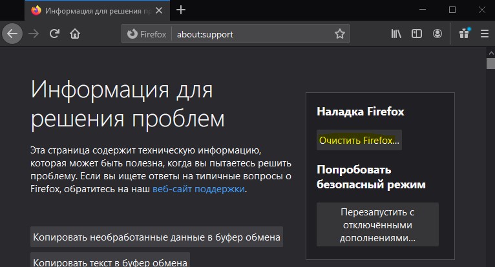This screenshot has height=267, width=495.
Task: Click the Firefox identity icon in address bar
Action: (147, 34)
